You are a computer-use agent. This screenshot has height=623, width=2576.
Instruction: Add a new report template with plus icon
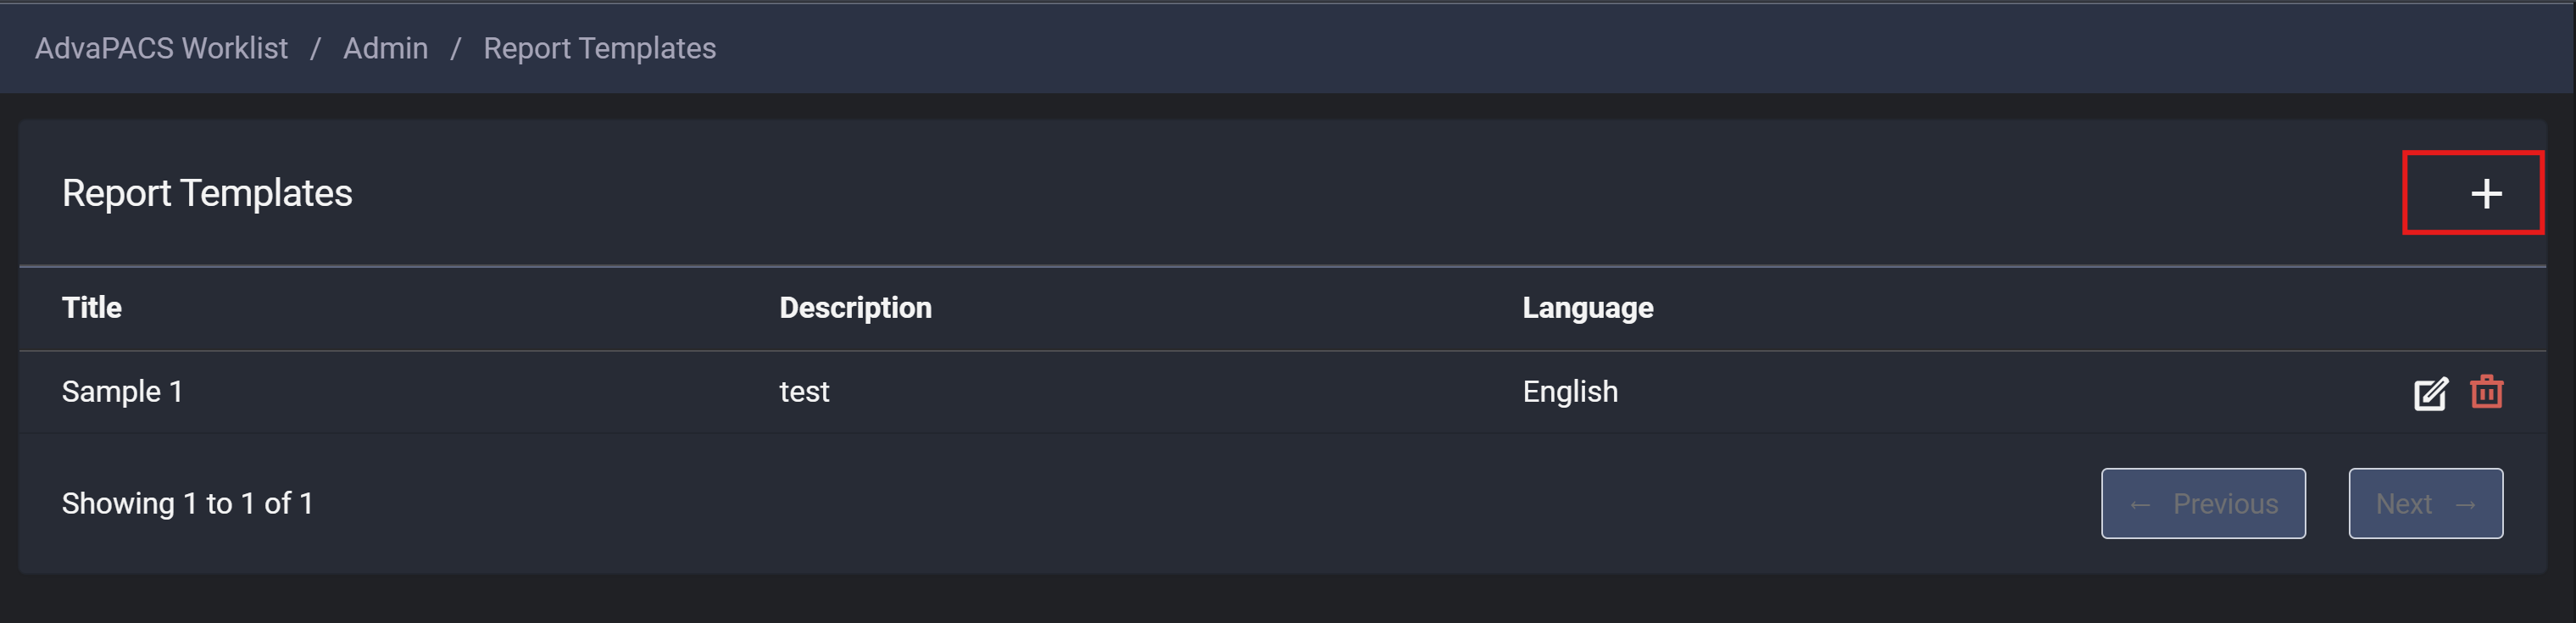(2486, 193)
